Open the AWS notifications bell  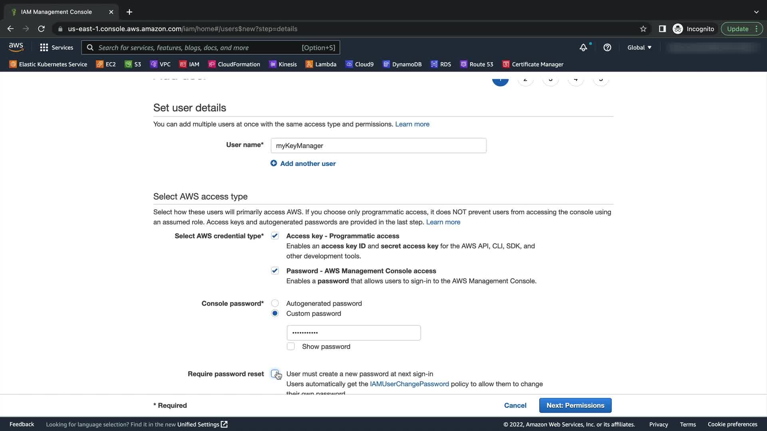(583, 47)
